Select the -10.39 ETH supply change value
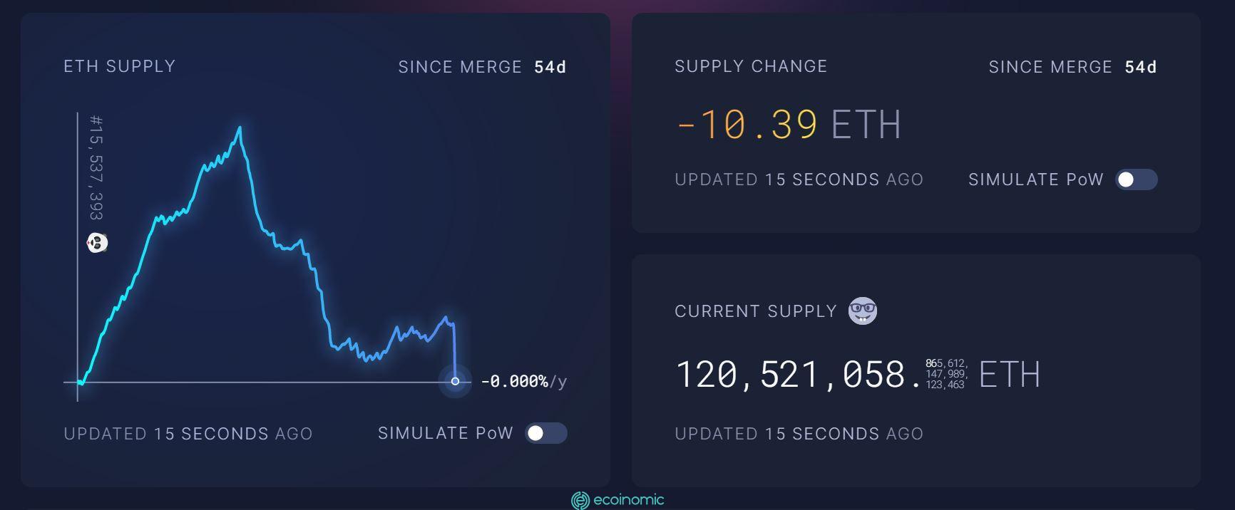 747,125
